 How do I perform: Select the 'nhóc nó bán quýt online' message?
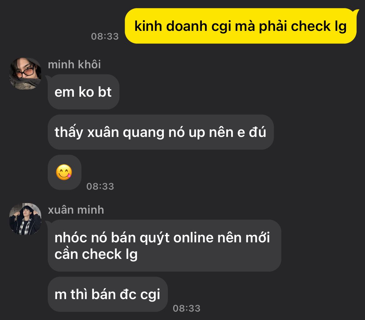click(164, 245)
